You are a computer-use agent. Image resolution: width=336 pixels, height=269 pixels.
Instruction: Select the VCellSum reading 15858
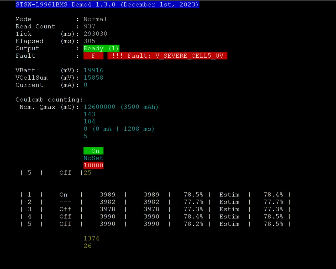tap(93, 78)
